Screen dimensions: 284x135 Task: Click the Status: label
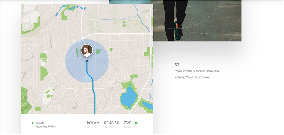pyautogui.click(x=40, y=123)
